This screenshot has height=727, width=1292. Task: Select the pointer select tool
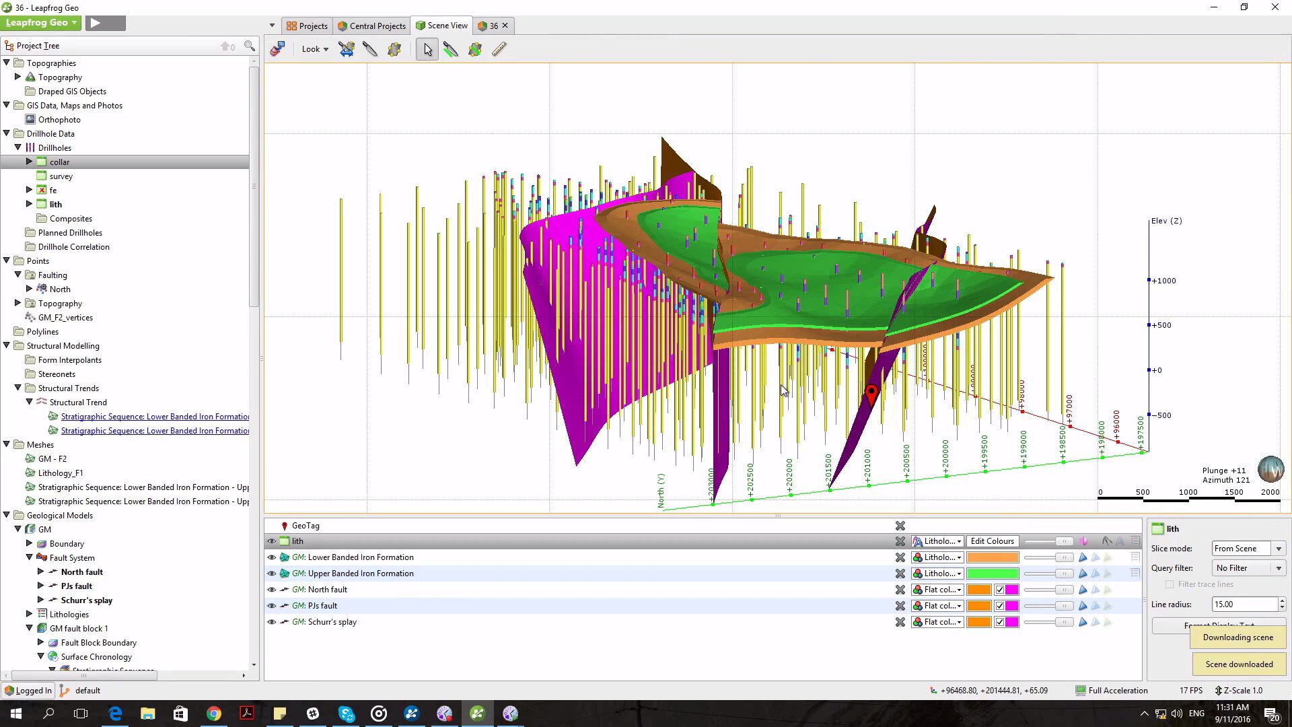(x=427, y=49)
